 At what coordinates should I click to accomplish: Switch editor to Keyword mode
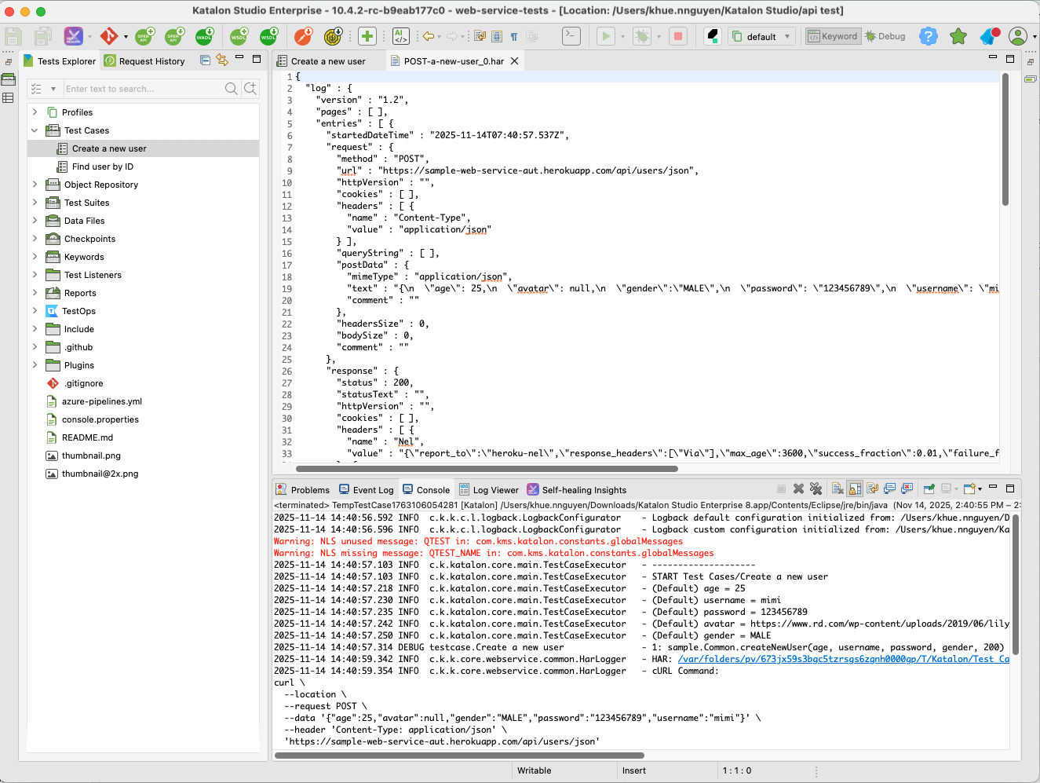tap(833, 35)
